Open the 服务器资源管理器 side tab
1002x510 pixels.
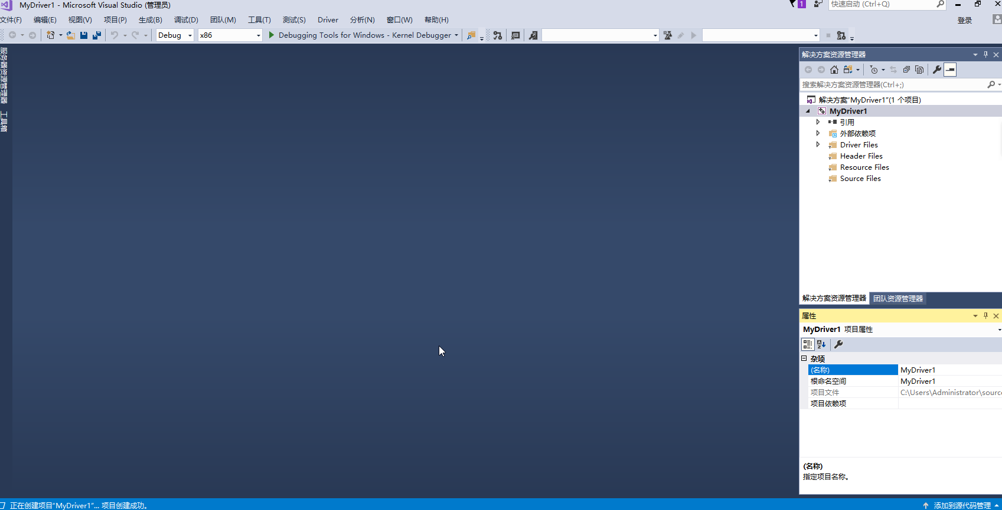point(4,75)
